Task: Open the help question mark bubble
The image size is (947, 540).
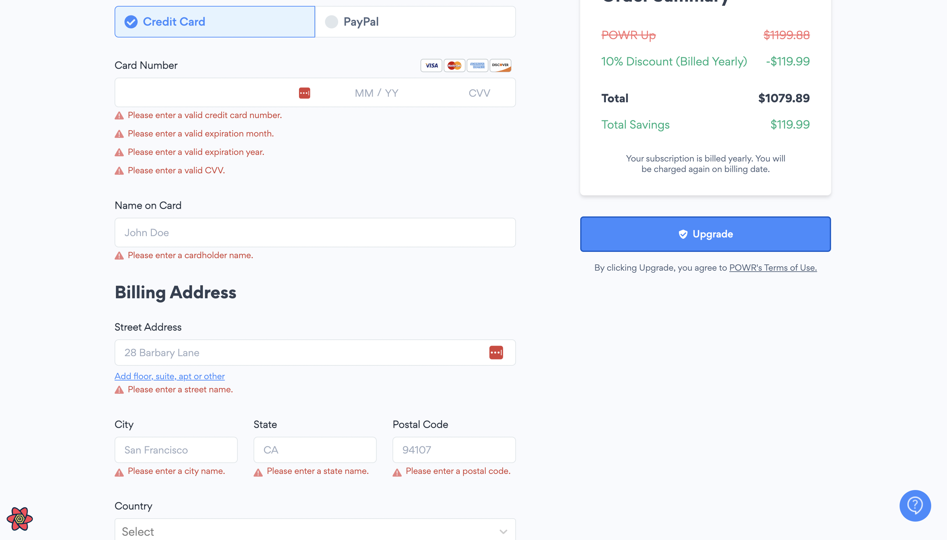Action: click(x=915, y=505)
